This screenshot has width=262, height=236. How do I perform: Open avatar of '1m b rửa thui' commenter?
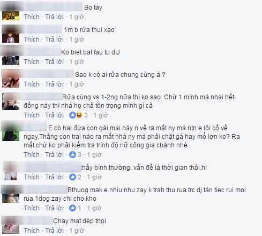(11, 34)
